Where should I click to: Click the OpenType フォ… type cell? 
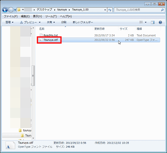click(x=147, y=40)
